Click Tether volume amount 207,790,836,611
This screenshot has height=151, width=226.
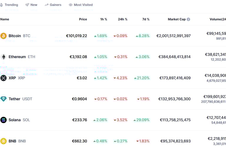tap(213, 102)
